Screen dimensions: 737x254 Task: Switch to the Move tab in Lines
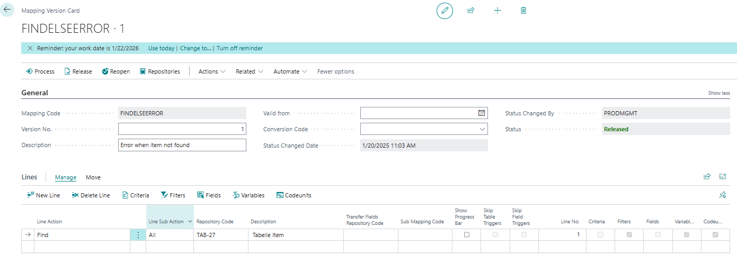[93, 177]
